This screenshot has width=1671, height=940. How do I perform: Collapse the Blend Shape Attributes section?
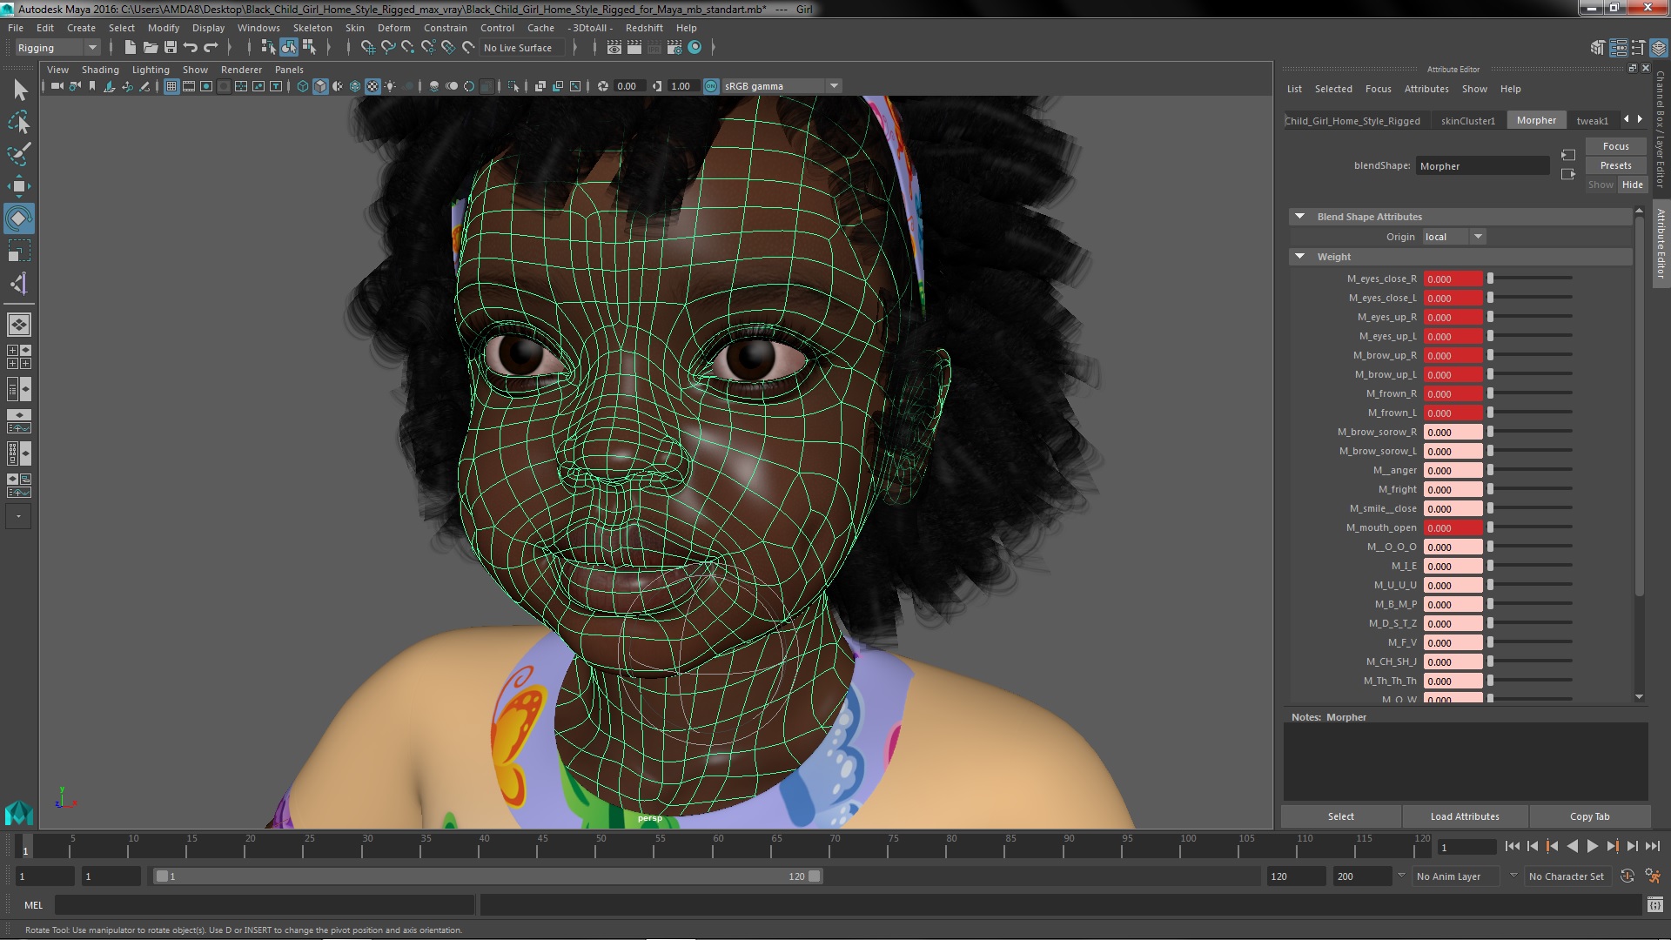click(x=1299, y=217)
